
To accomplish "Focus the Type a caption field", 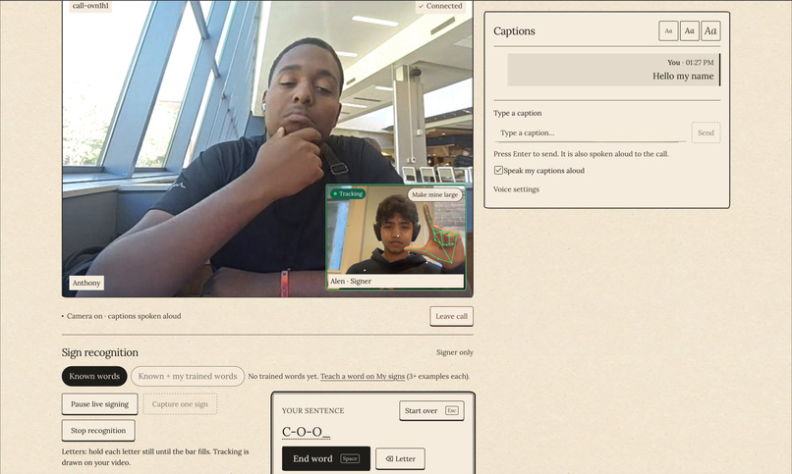I will coord(591,133).
